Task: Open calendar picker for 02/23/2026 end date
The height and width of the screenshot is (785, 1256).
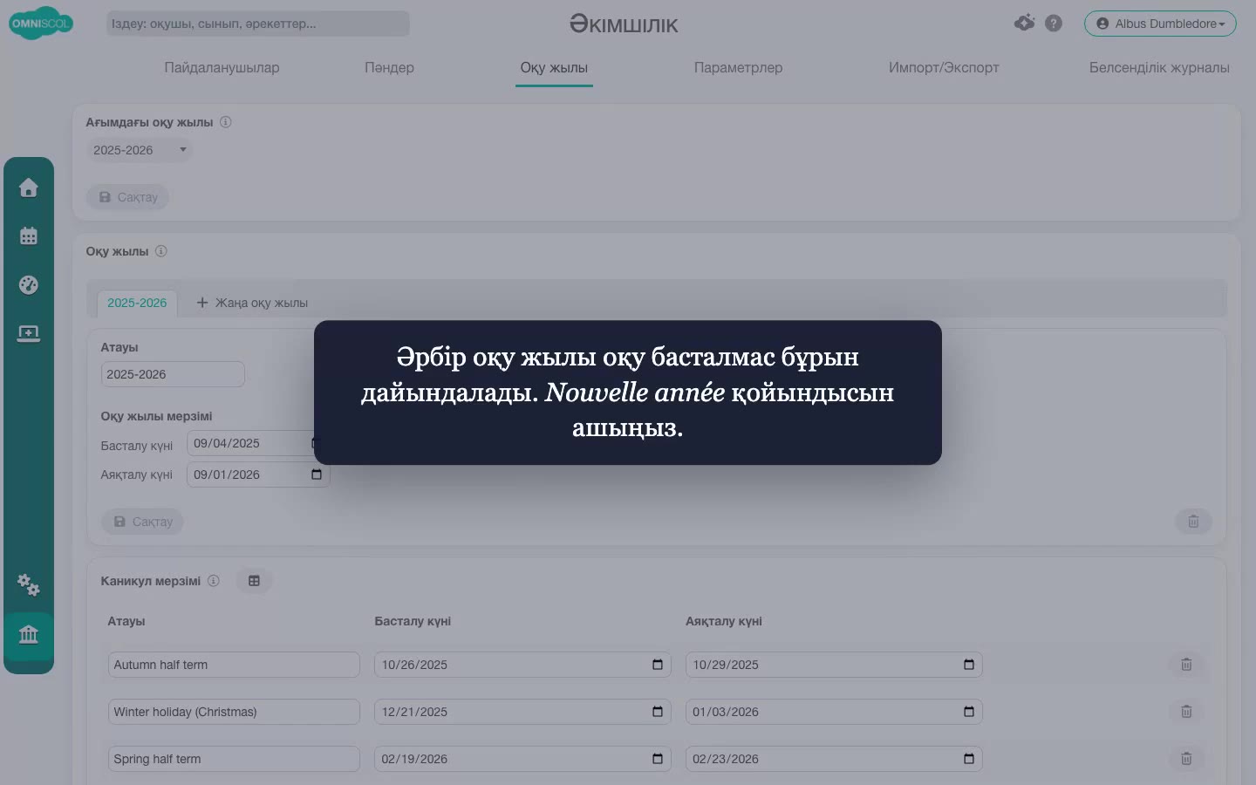Action: click(x=969, y=759)
